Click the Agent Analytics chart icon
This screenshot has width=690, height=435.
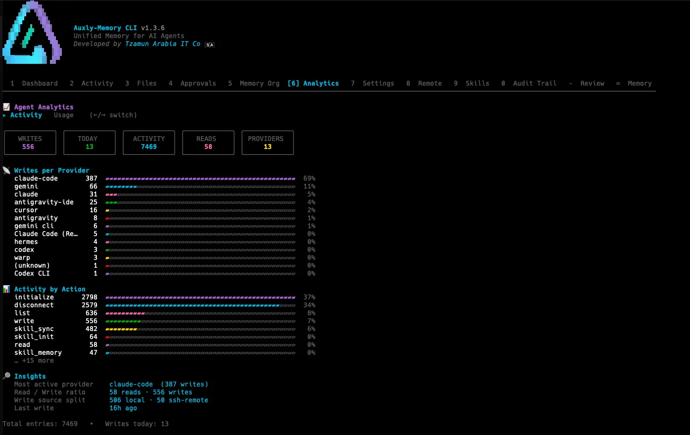point(6,107)
